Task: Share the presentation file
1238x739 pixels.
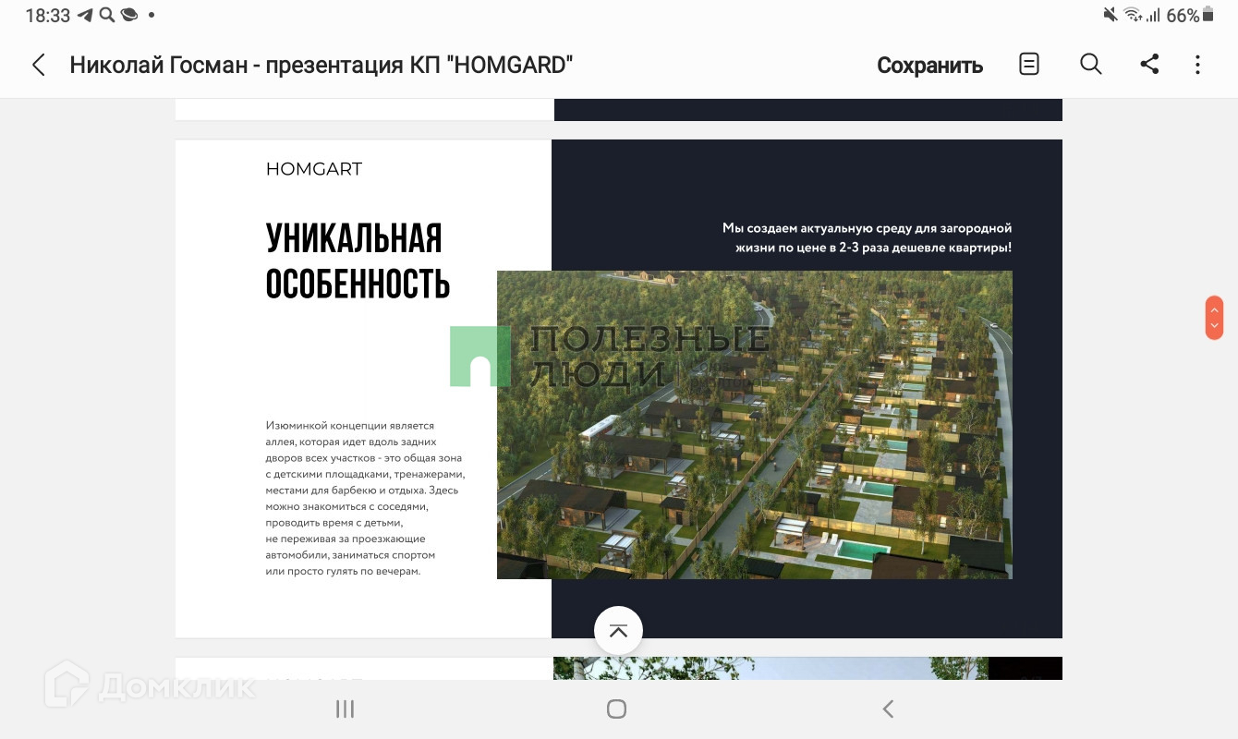Action: pyautogui.click(x=1149, y=64)
